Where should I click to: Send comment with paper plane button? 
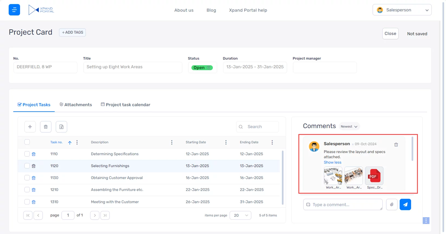(405, 205)
